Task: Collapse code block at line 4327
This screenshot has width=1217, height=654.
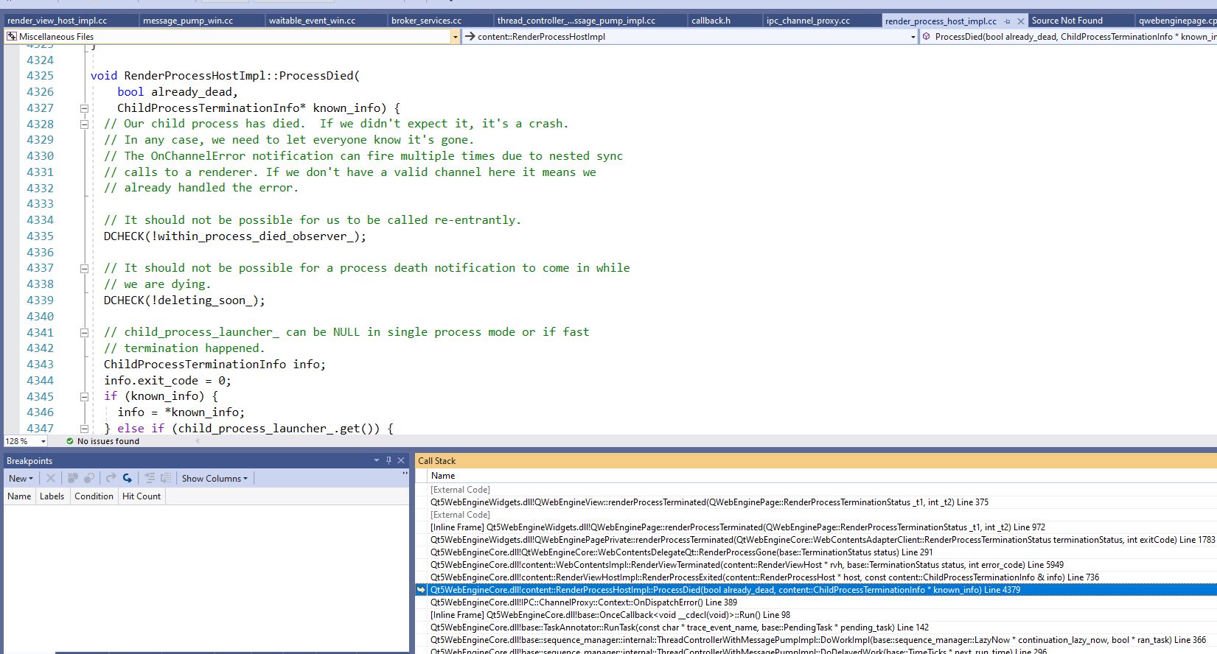Action: [x=84, y=108]
